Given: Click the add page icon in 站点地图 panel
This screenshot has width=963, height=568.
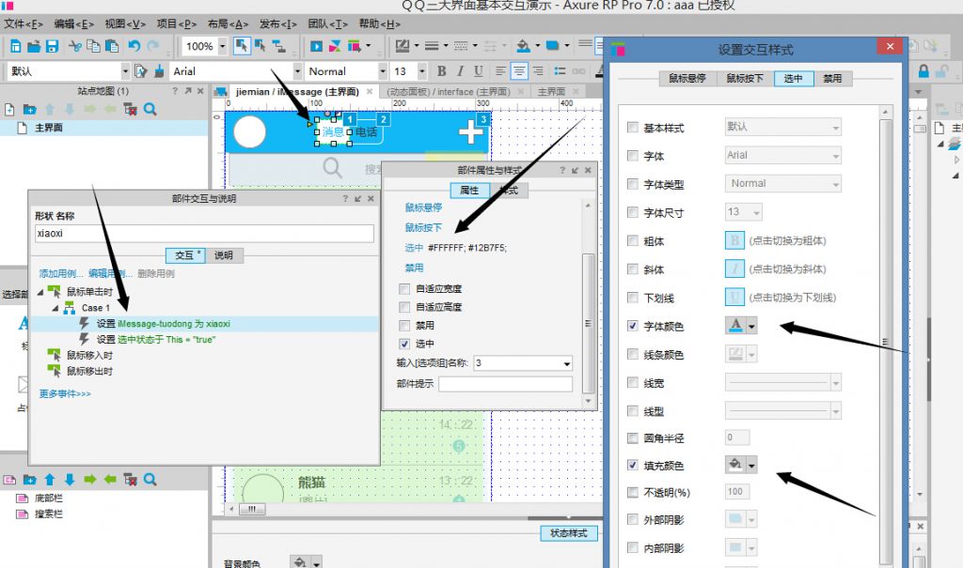Looking at the screenshot, I should click(x=9, y=110).
